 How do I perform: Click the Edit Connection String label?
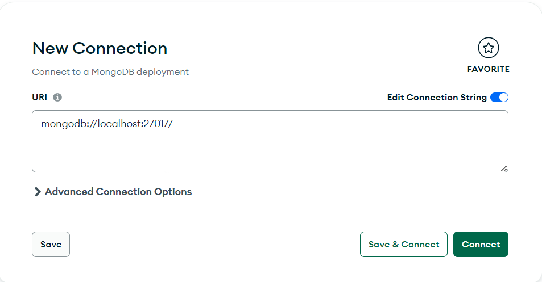437,97
